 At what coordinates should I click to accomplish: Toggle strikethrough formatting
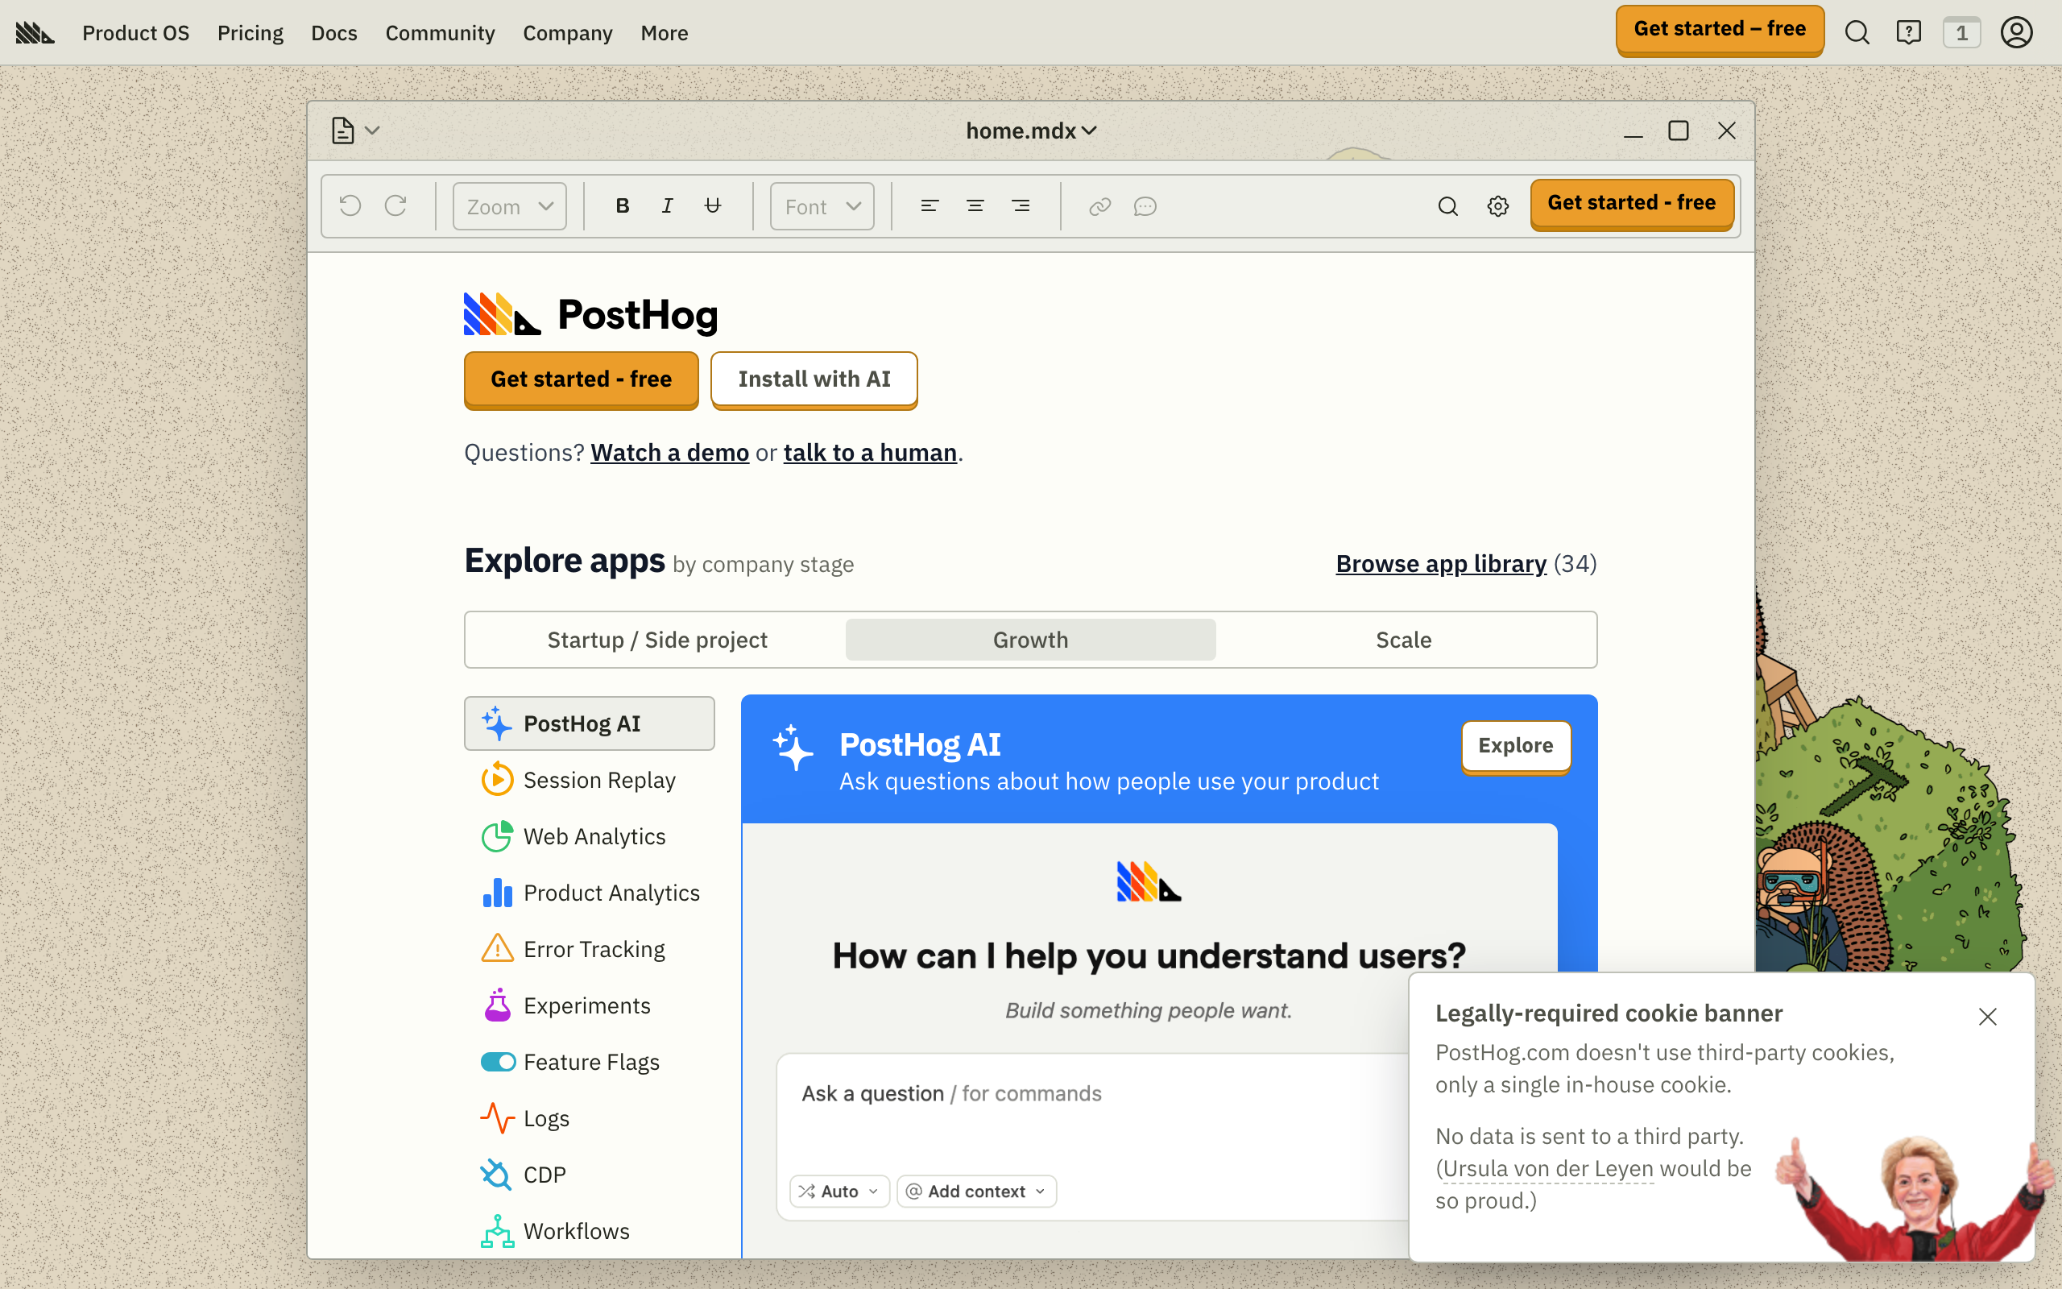[713, 206]
